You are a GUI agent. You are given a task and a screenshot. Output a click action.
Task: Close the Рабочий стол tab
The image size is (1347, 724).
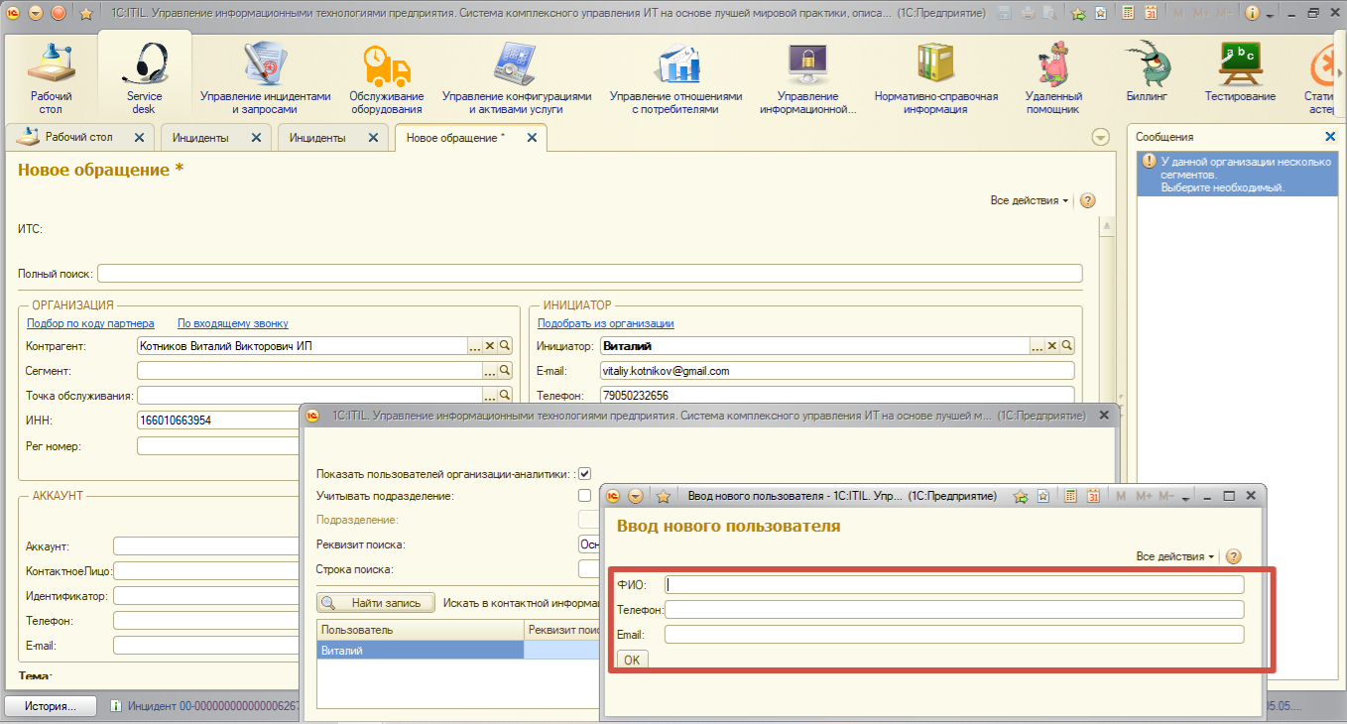tap(139, 138)
